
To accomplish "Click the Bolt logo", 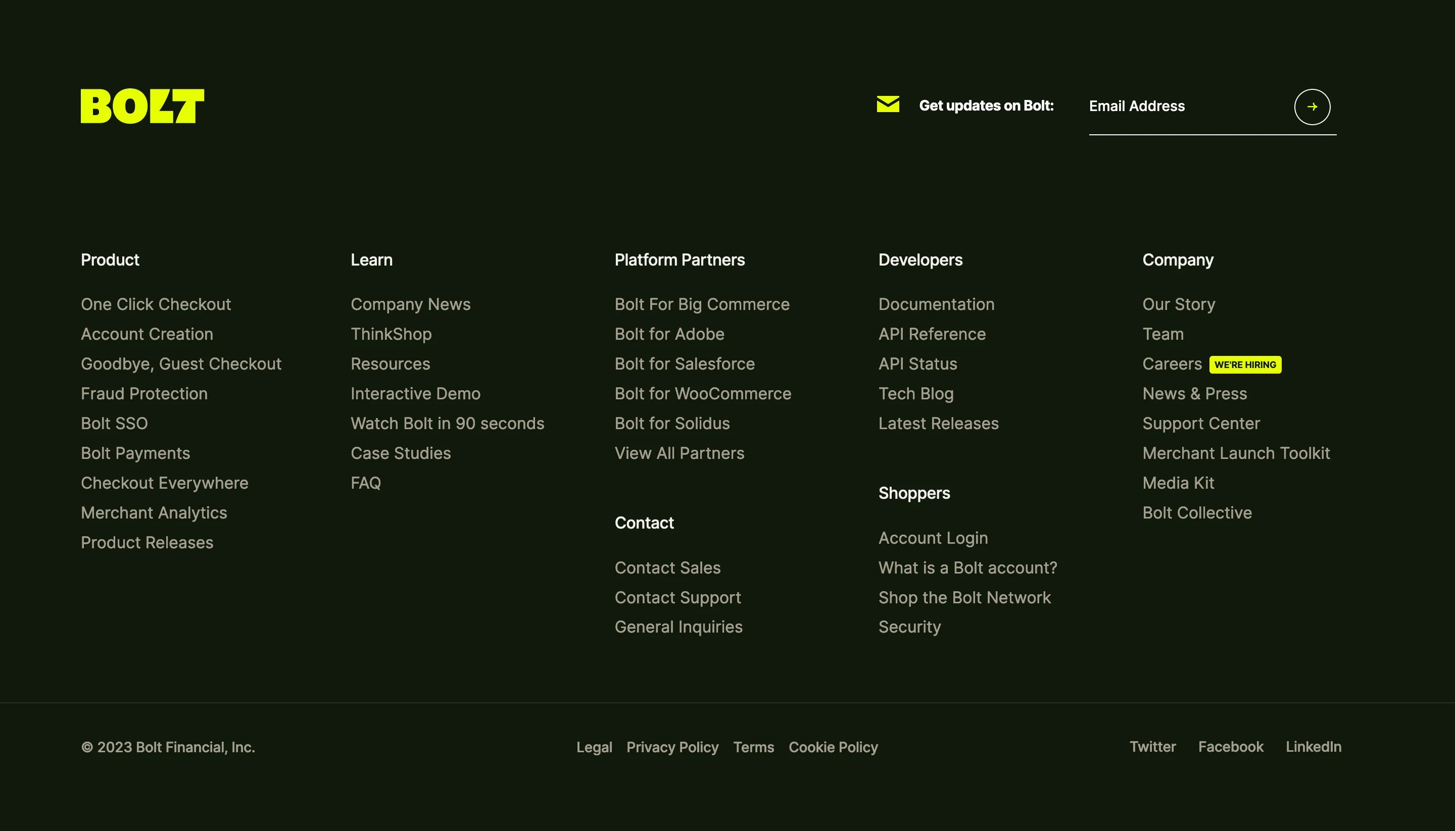I will (x=141, y=106).
